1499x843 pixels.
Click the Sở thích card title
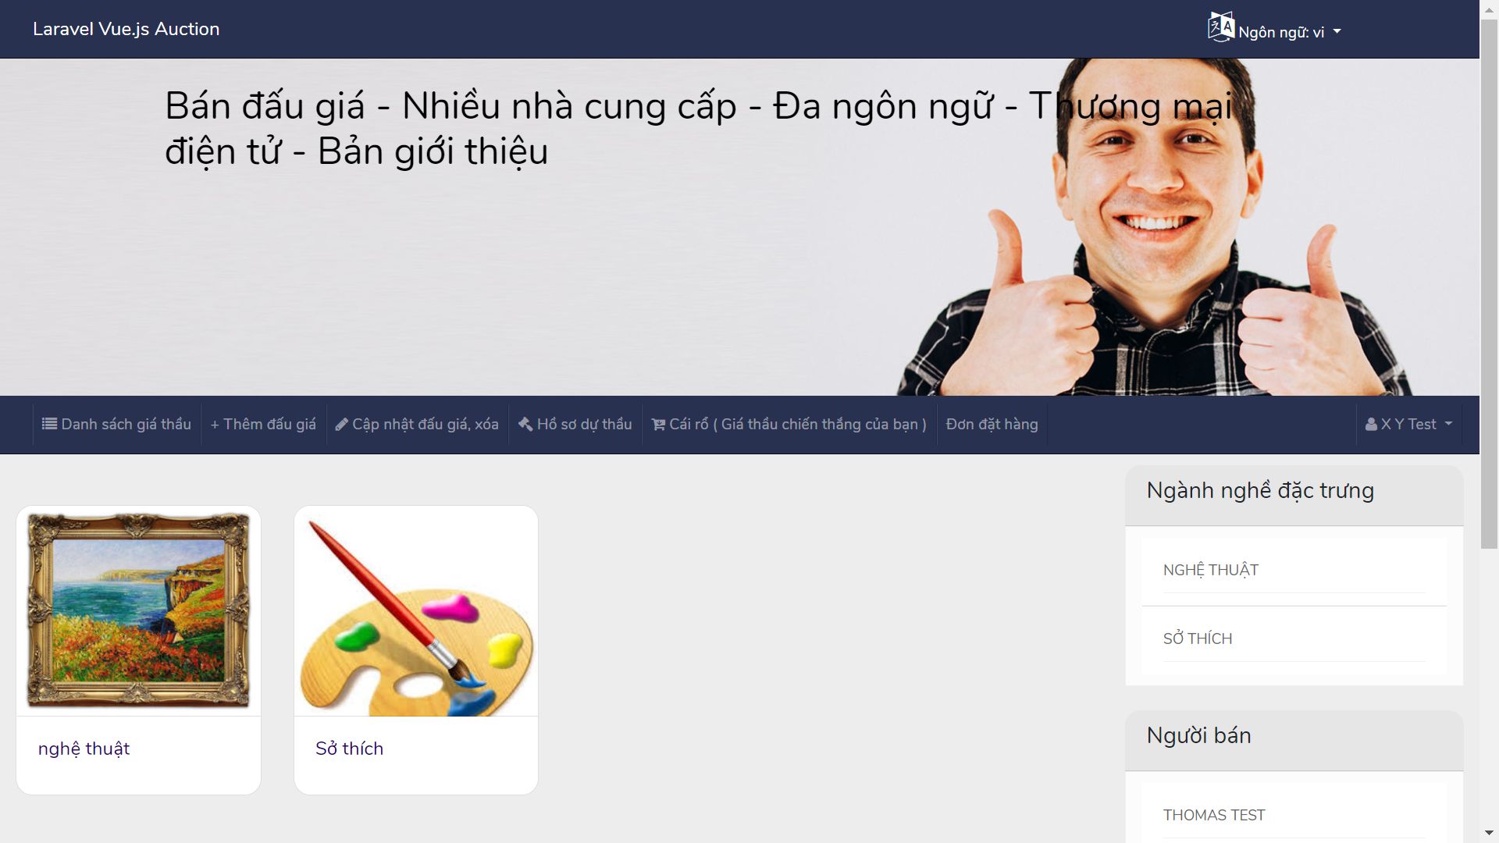[349, 749]
